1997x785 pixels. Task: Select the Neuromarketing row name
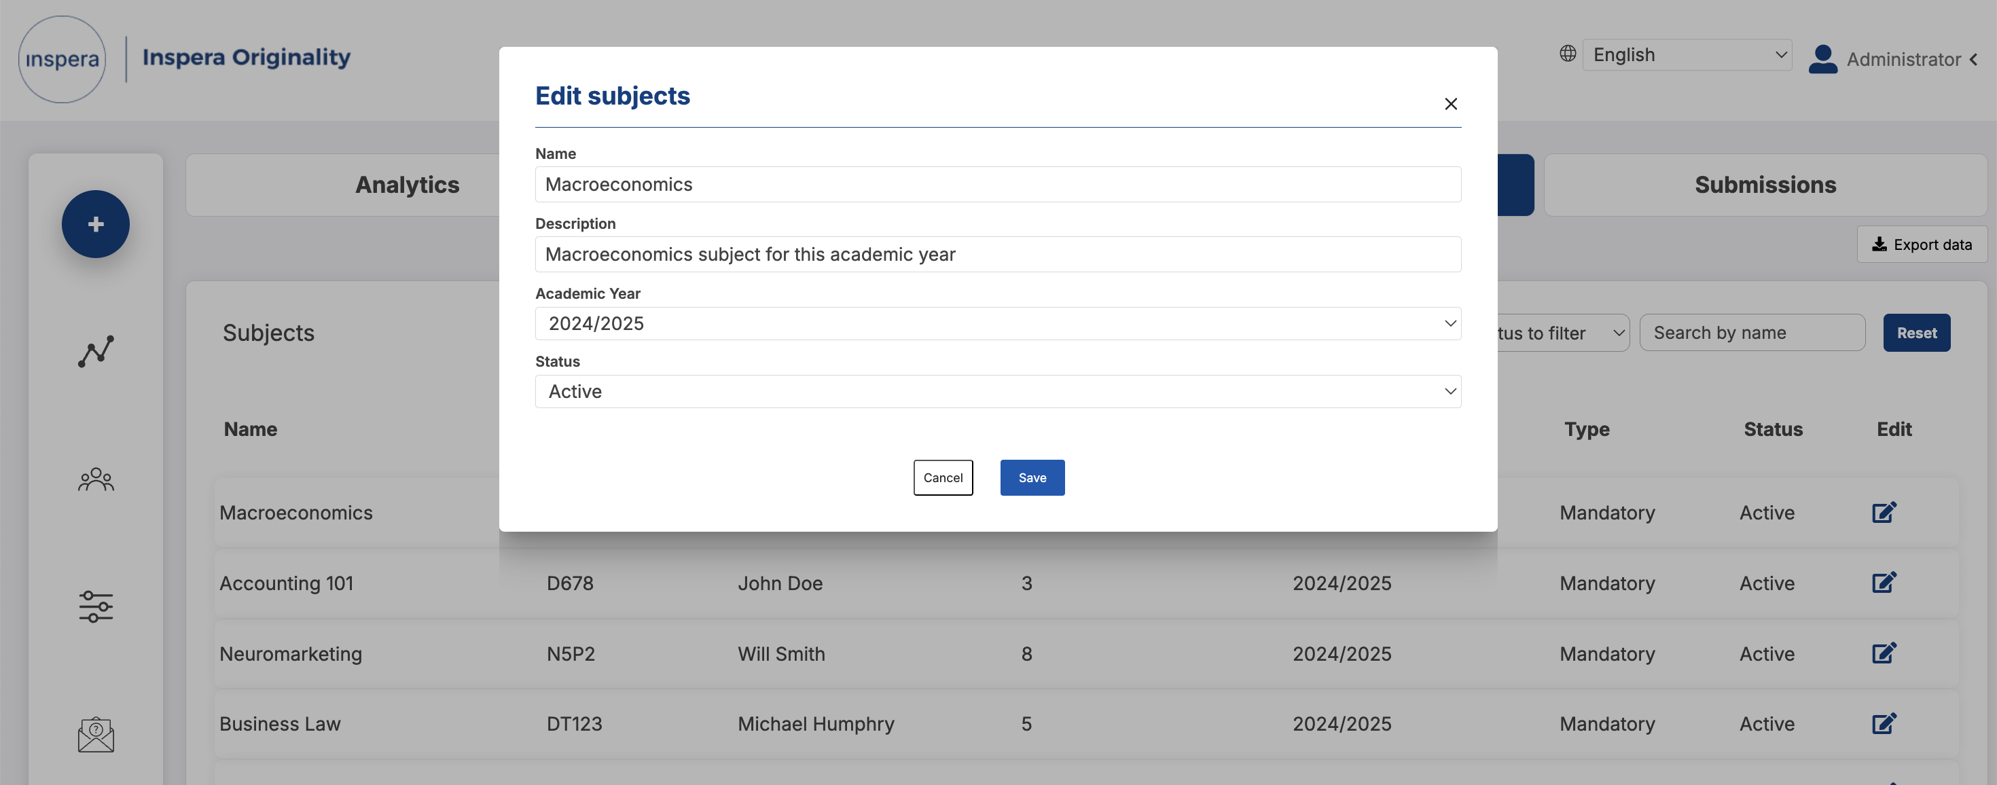point(291,654)
